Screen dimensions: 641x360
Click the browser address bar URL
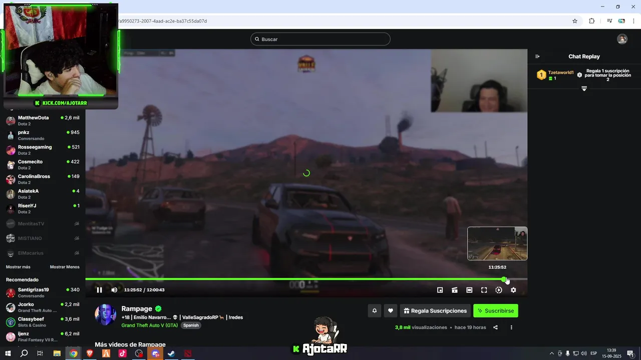point(162,21)
